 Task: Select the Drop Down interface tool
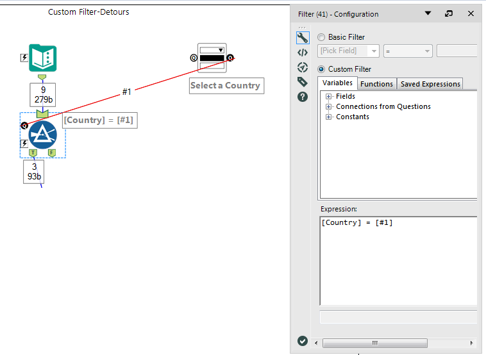click(x=212, y=58)
